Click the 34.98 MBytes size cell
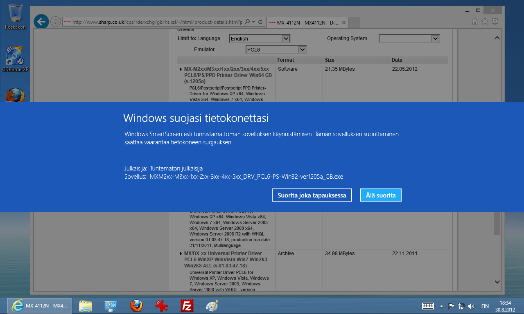Screen dimensions: 524x314 click(340, 253)
